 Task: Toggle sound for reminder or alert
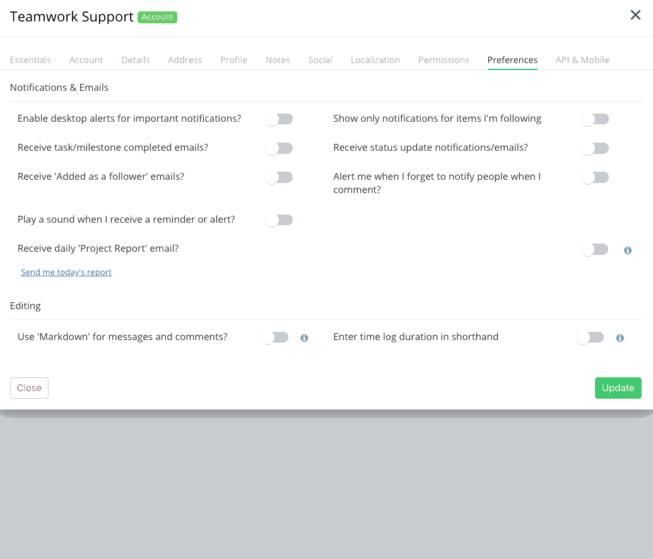click(279, 220)
